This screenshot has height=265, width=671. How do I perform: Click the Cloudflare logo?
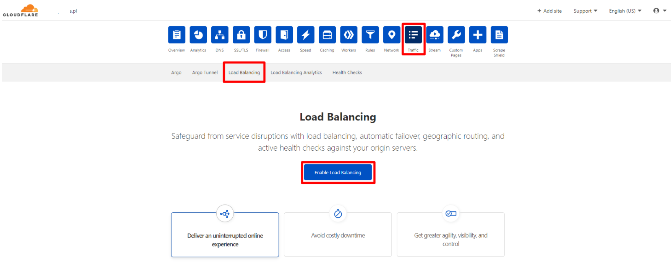tap(21, 11)
